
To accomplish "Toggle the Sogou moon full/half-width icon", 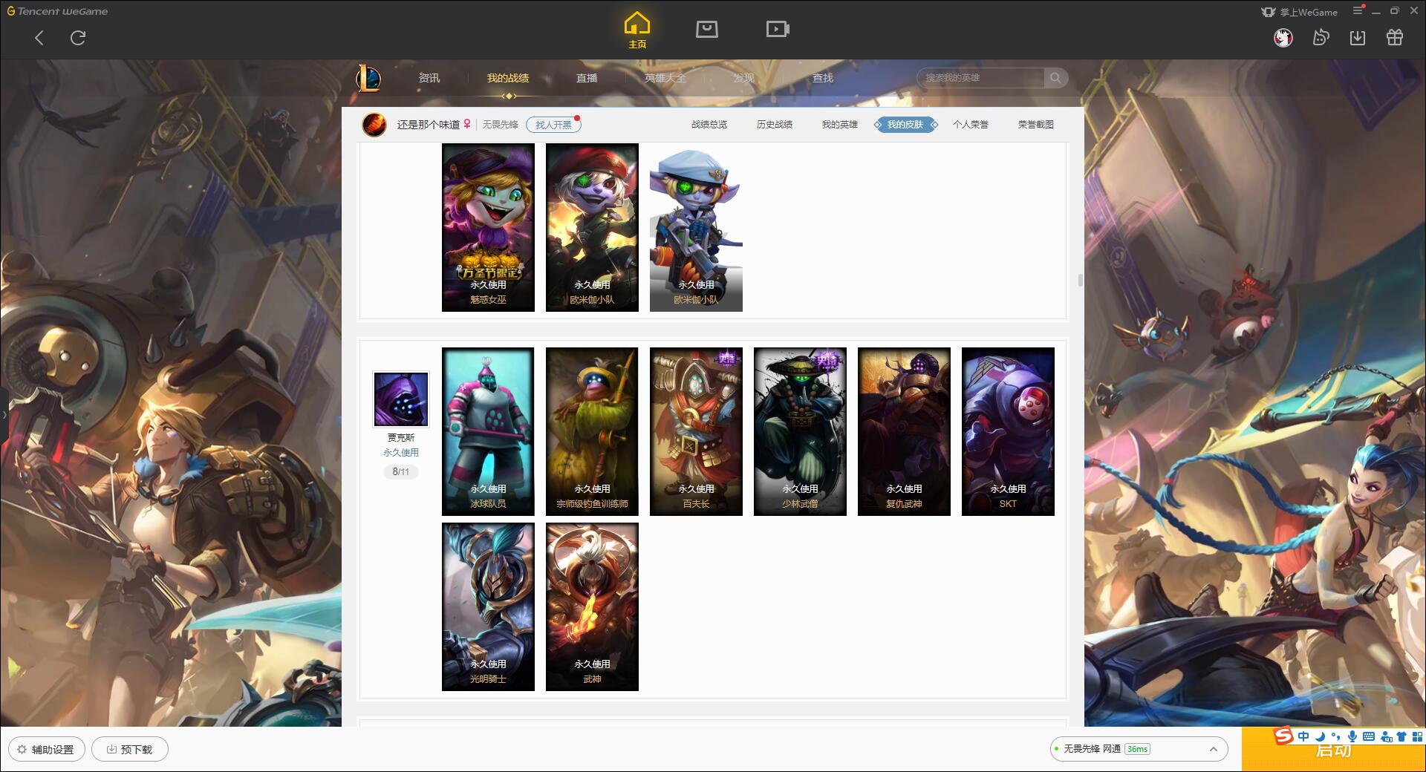I will click(x=1320, y=736).
